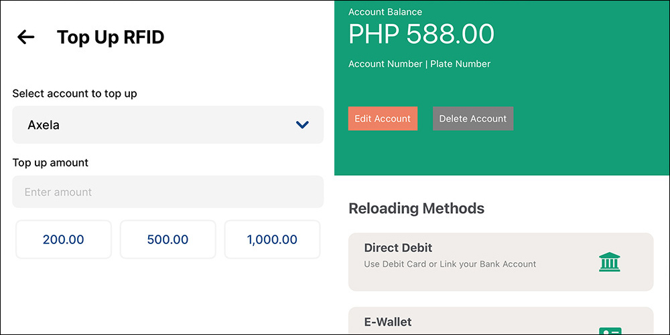
Task: Click the E-Wallet card icon
Action: [610, 331]
